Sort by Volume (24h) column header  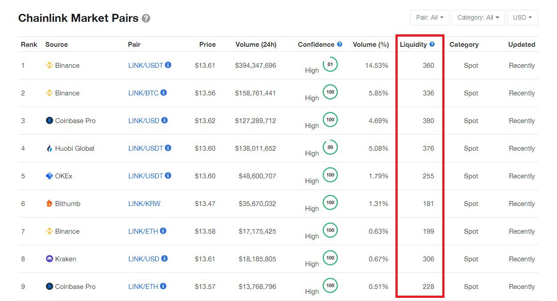[256, 45]
